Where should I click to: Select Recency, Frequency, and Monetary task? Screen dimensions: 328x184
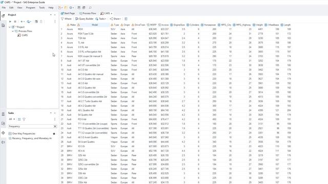30,139
